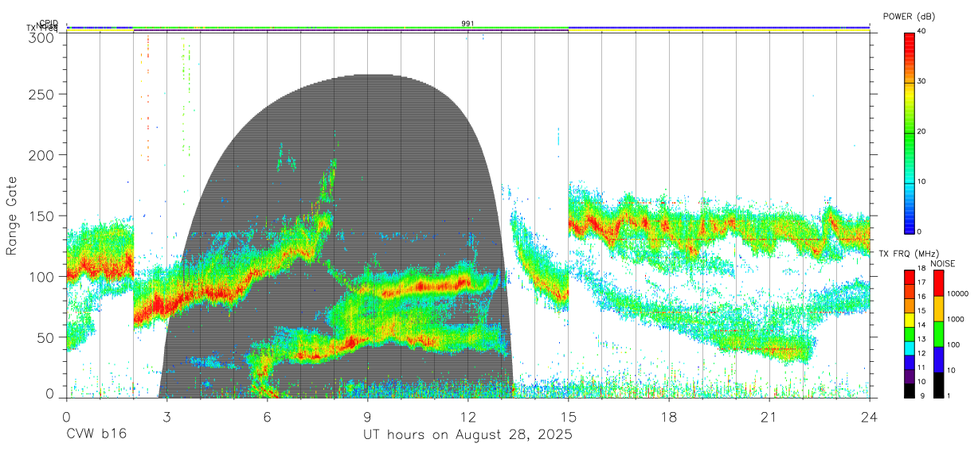
Task: Click the 1000 tick on NOISE scale
Action: click(954, 319)
